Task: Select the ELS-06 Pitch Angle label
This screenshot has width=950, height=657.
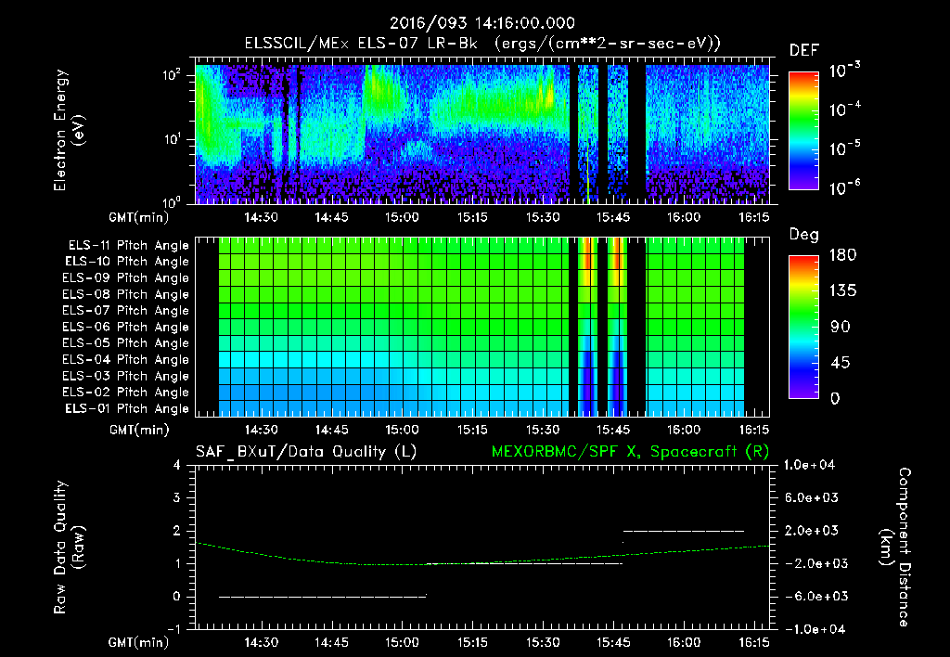Action: [126, 327]
